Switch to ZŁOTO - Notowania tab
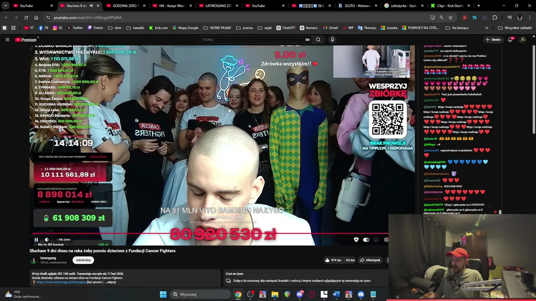This screenshot has height=301, width=536. click(x=357, y=6)
